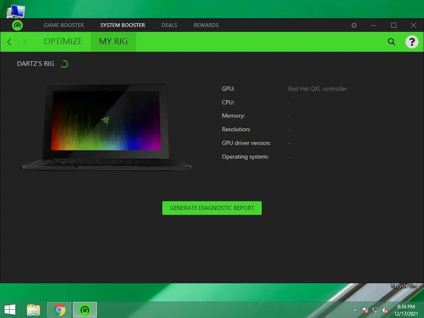Open the REWARDS tab
The width and height of the screenshot is (424, 318).
click(206, 25)
